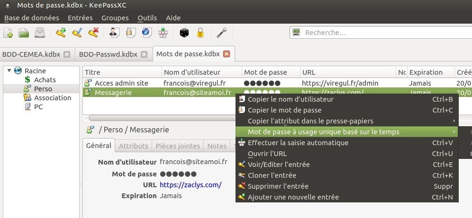Click the Association group icon
The image size is (472, 218).
coord(27,98)
